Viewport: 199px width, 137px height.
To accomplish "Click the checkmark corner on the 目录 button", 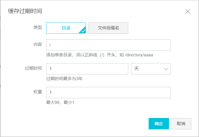I will (x=83, y=31).
